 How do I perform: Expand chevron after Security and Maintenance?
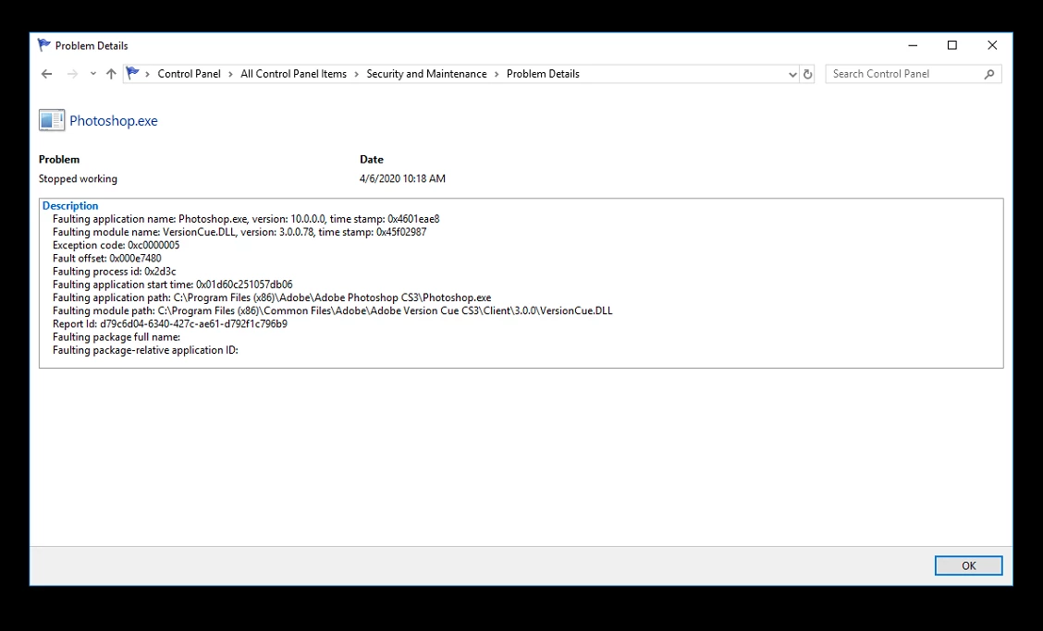click(x=497, y=74)
